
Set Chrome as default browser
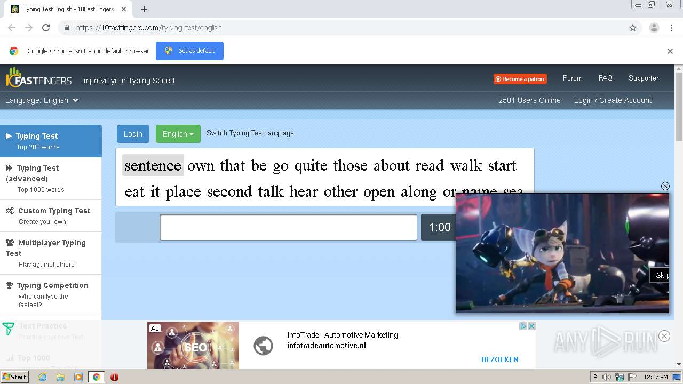[189, 51]
